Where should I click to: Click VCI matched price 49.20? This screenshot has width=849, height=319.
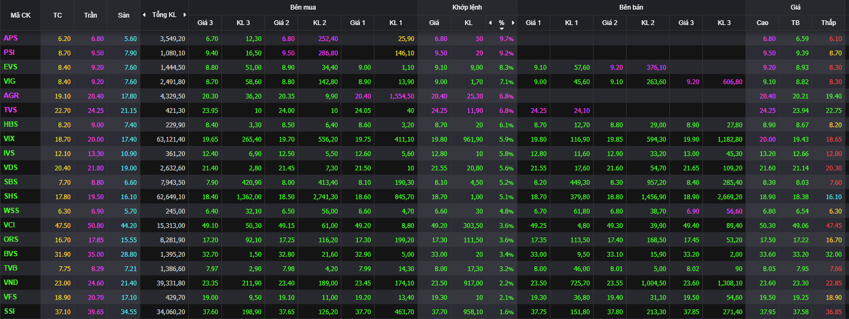click(x=434, y=225)
